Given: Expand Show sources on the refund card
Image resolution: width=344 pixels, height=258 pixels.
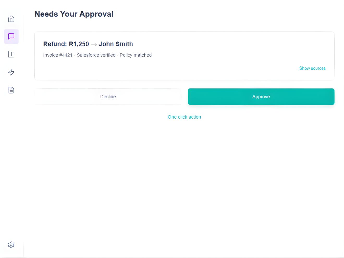Looking at the screenshot, I should (x=312, y=68).
